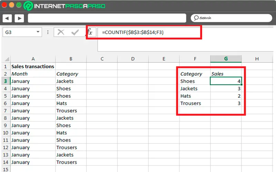Select column C header
The width and height of the screenshot is (276, 172).
pyautogui.click(x=102, y=59)
